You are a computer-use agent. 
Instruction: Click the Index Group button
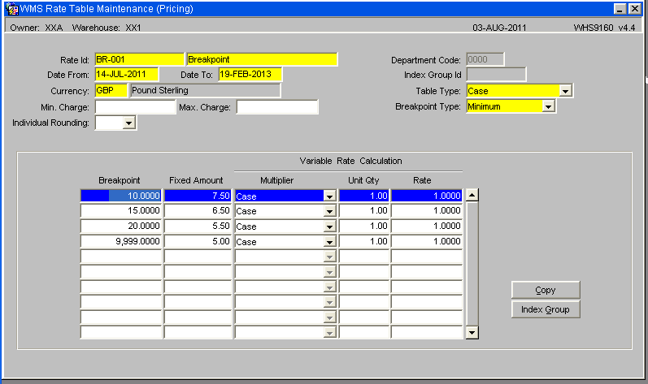click(x=546, y=309)
